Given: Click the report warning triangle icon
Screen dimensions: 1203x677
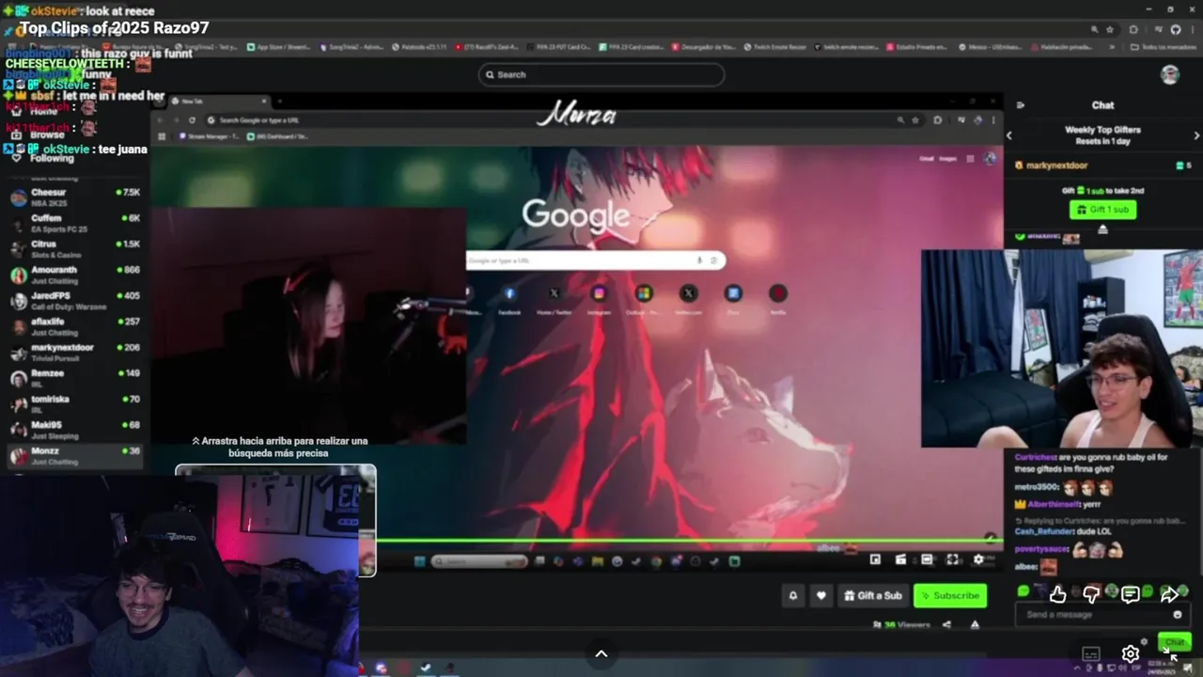Looking at the screenshot, I should pyautogui.click(x=975, y=624).
